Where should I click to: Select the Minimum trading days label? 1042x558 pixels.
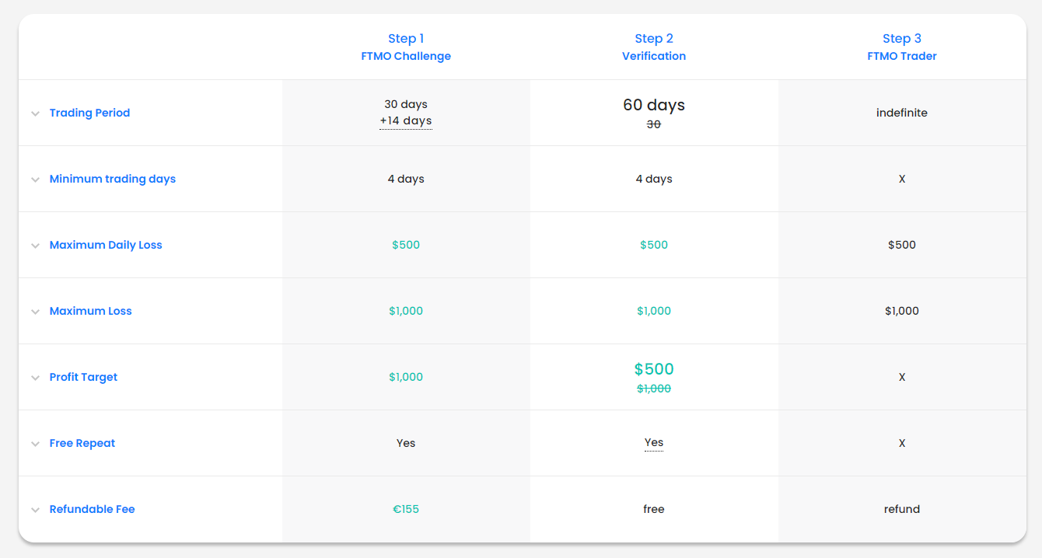112,179
